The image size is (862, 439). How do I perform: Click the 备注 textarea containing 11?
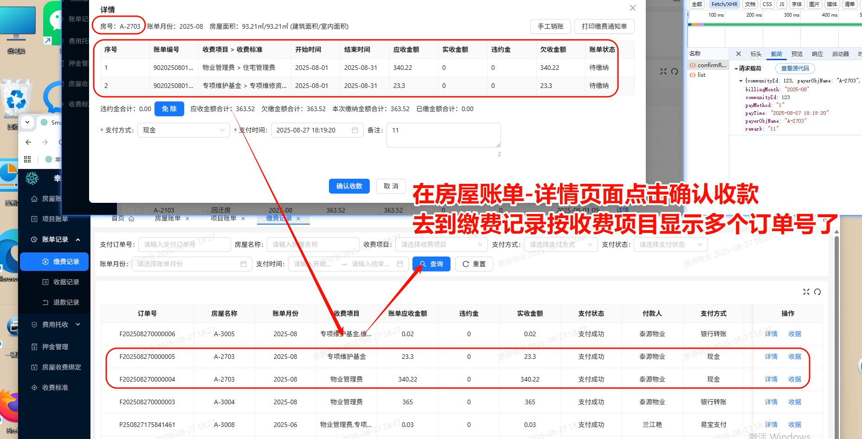[x=443, y=135]
